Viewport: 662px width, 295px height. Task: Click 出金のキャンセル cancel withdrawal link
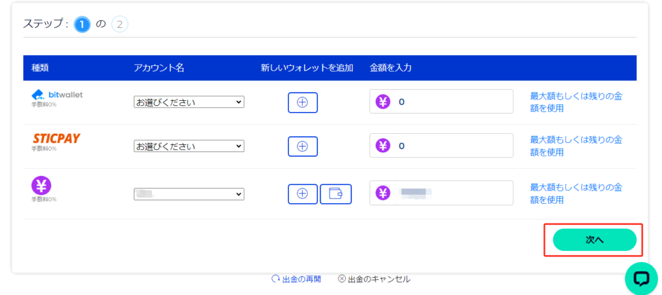374,279
